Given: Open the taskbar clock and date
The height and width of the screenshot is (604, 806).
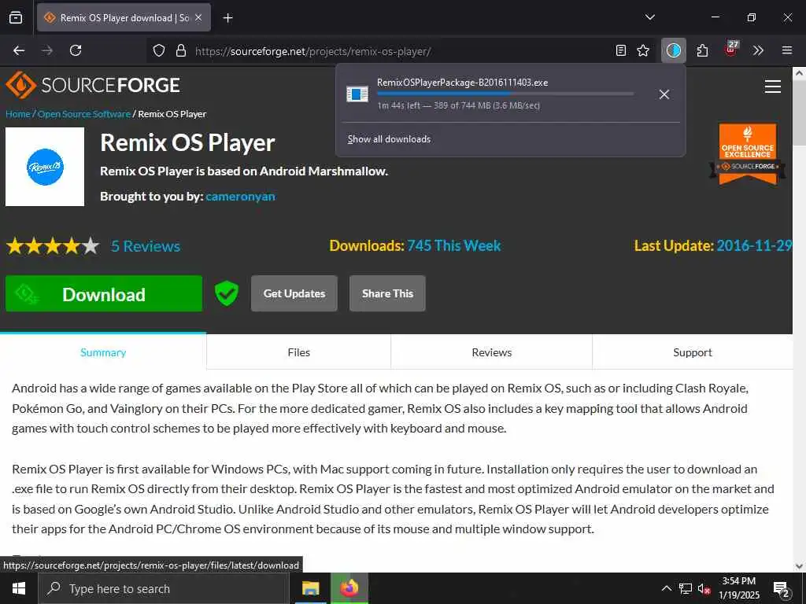Looking at the screenshot, I should tap(738, 588).
